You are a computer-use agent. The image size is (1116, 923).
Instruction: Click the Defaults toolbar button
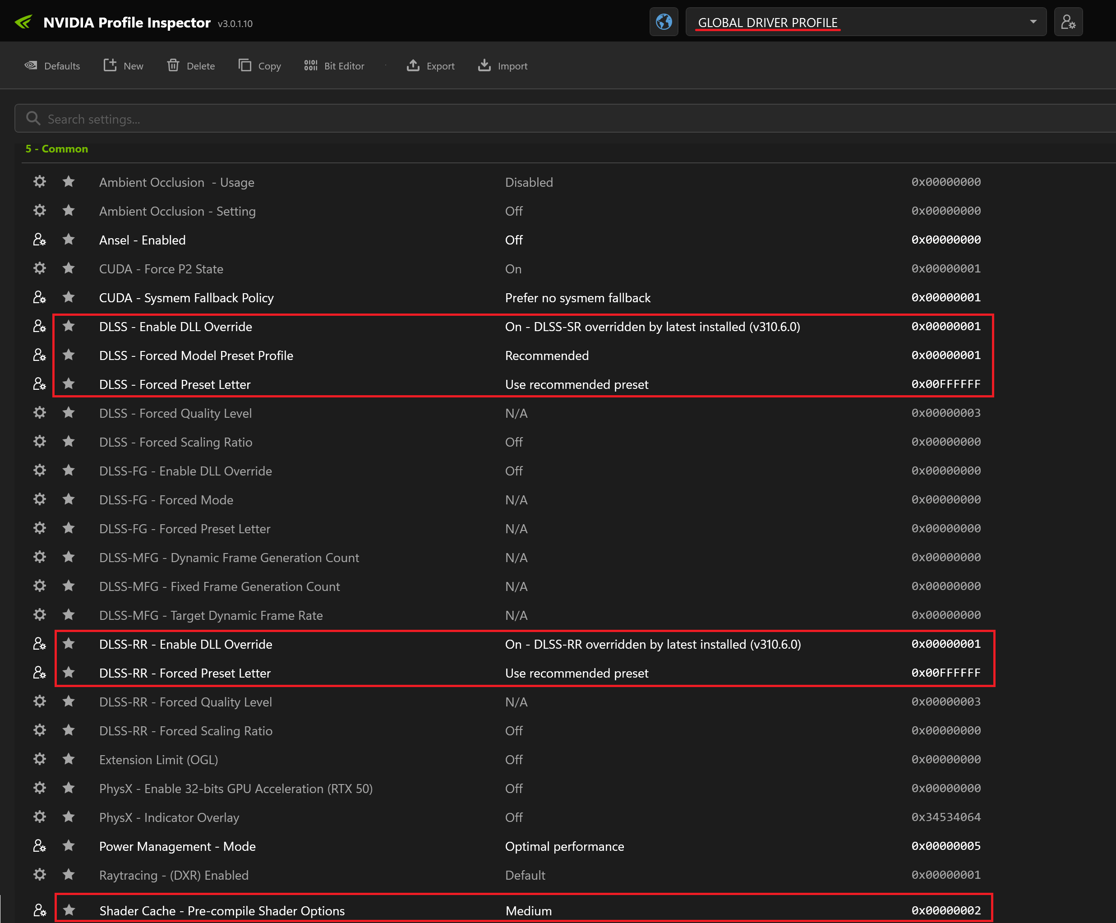52,66
